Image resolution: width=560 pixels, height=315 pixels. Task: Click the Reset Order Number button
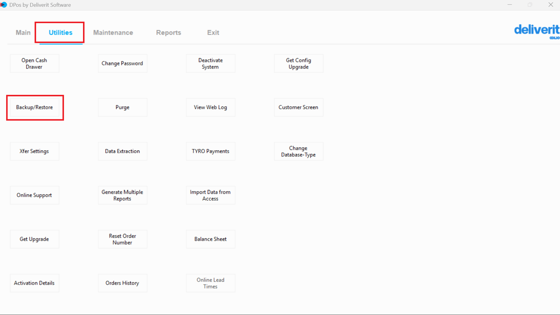122,239
